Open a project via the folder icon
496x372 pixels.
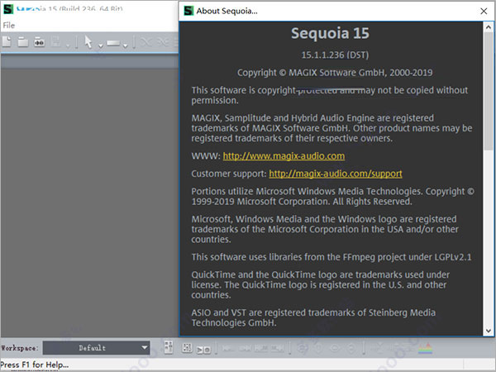23,42
